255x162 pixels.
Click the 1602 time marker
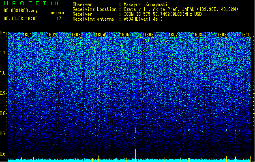(x=51, y=35)
